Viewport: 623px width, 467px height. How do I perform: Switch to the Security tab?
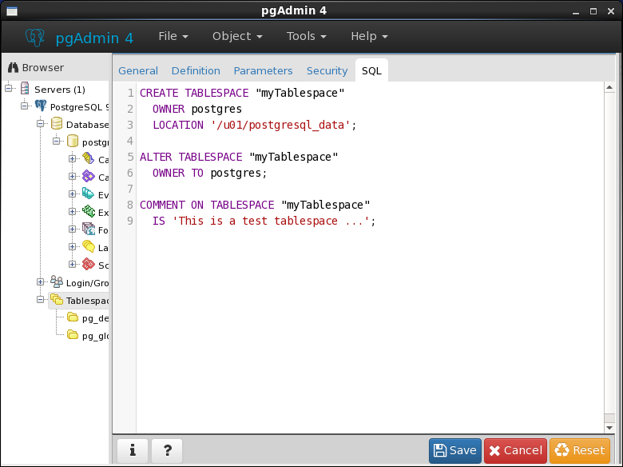point(327,70)
